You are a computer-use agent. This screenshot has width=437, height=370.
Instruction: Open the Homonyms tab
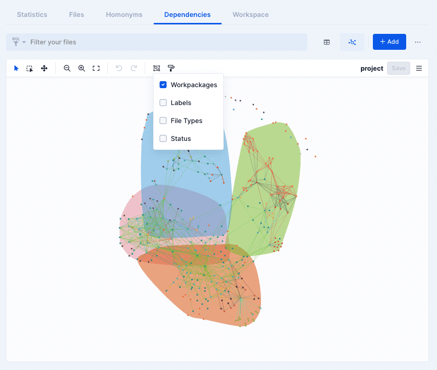[x=124, y=14]
